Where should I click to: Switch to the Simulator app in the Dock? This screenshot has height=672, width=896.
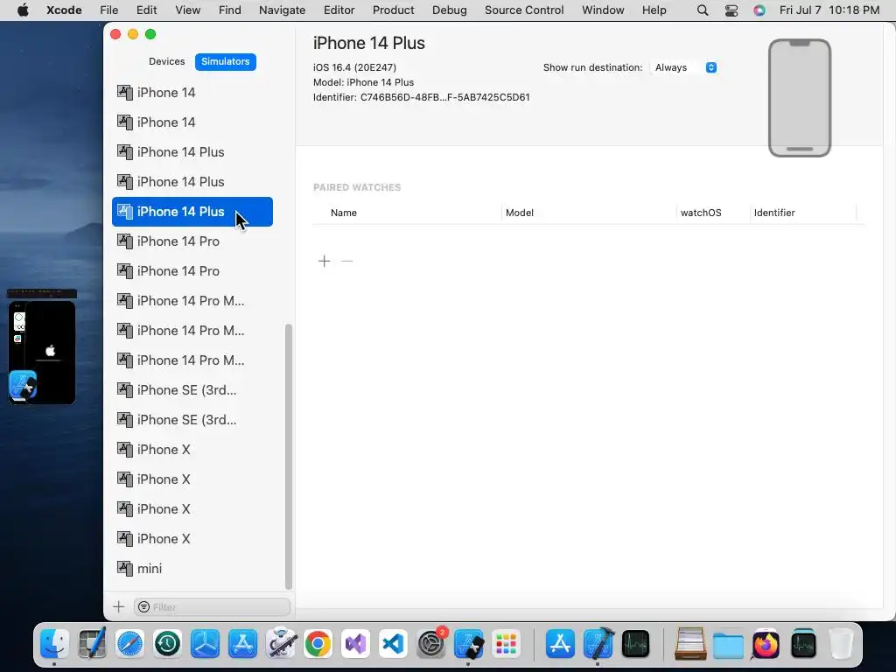coord(469,644)
